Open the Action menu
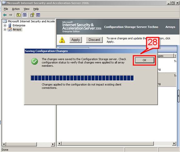 click(x=16, y=9)
